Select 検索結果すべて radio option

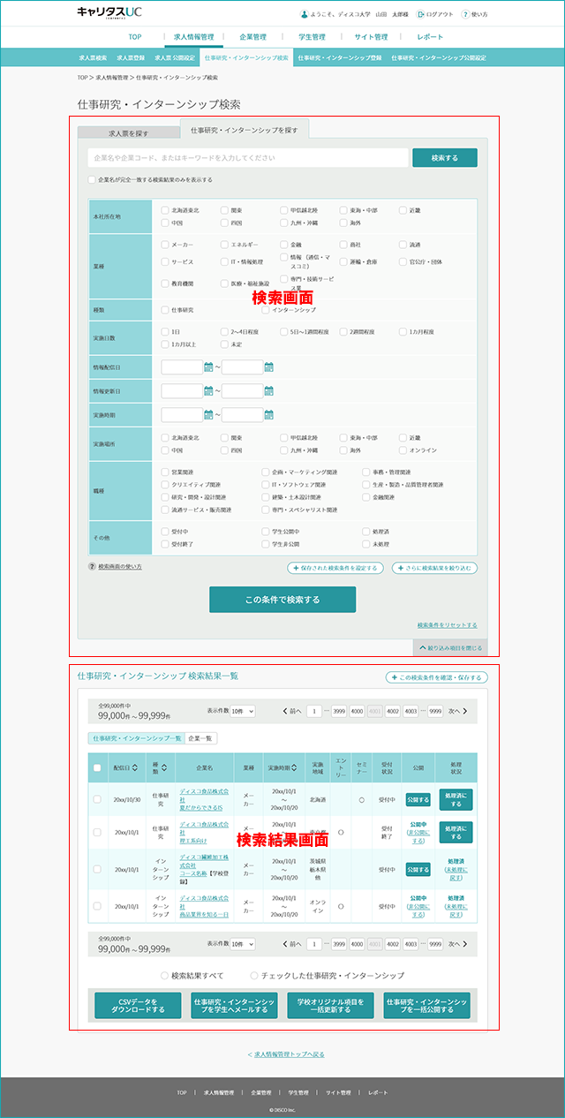click(165, 976)
